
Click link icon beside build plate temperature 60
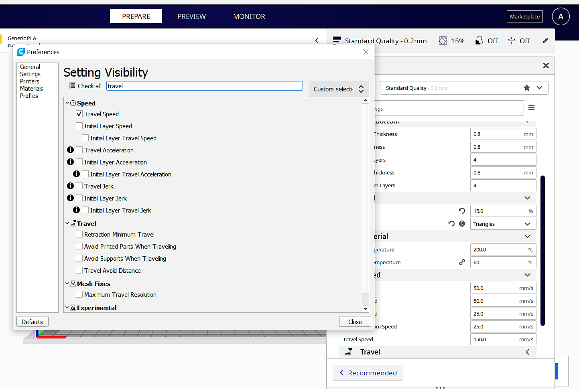click(x=462, y=262)
